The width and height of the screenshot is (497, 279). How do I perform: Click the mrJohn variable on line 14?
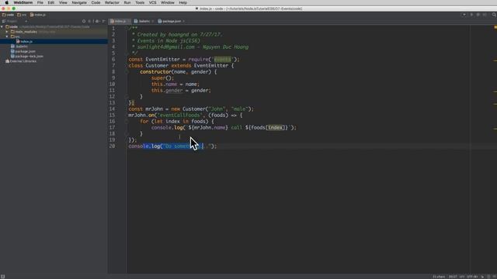click(154, 108)
